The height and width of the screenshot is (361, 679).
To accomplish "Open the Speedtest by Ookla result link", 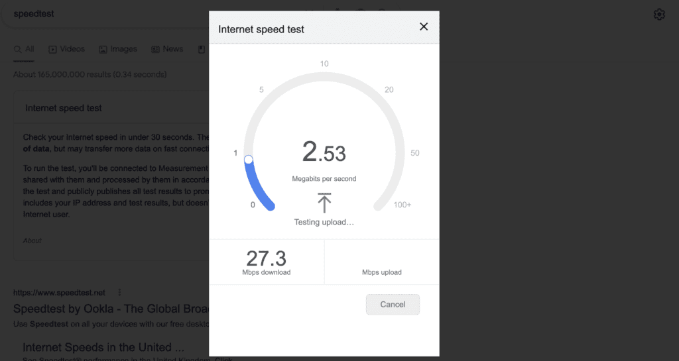I will (x=111, y=309).
